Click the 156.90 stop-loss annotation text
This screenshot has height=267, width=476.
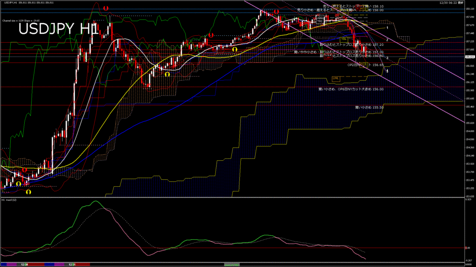pyautogui.click(x=351, y=56)
